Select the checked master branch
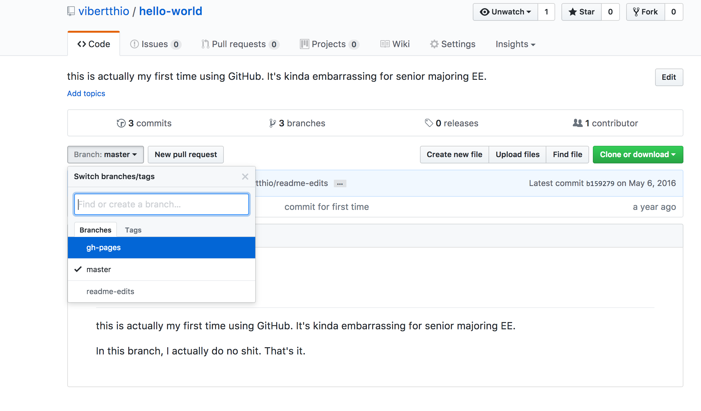This screenshot has width=701, height=411. coord(99,270)
